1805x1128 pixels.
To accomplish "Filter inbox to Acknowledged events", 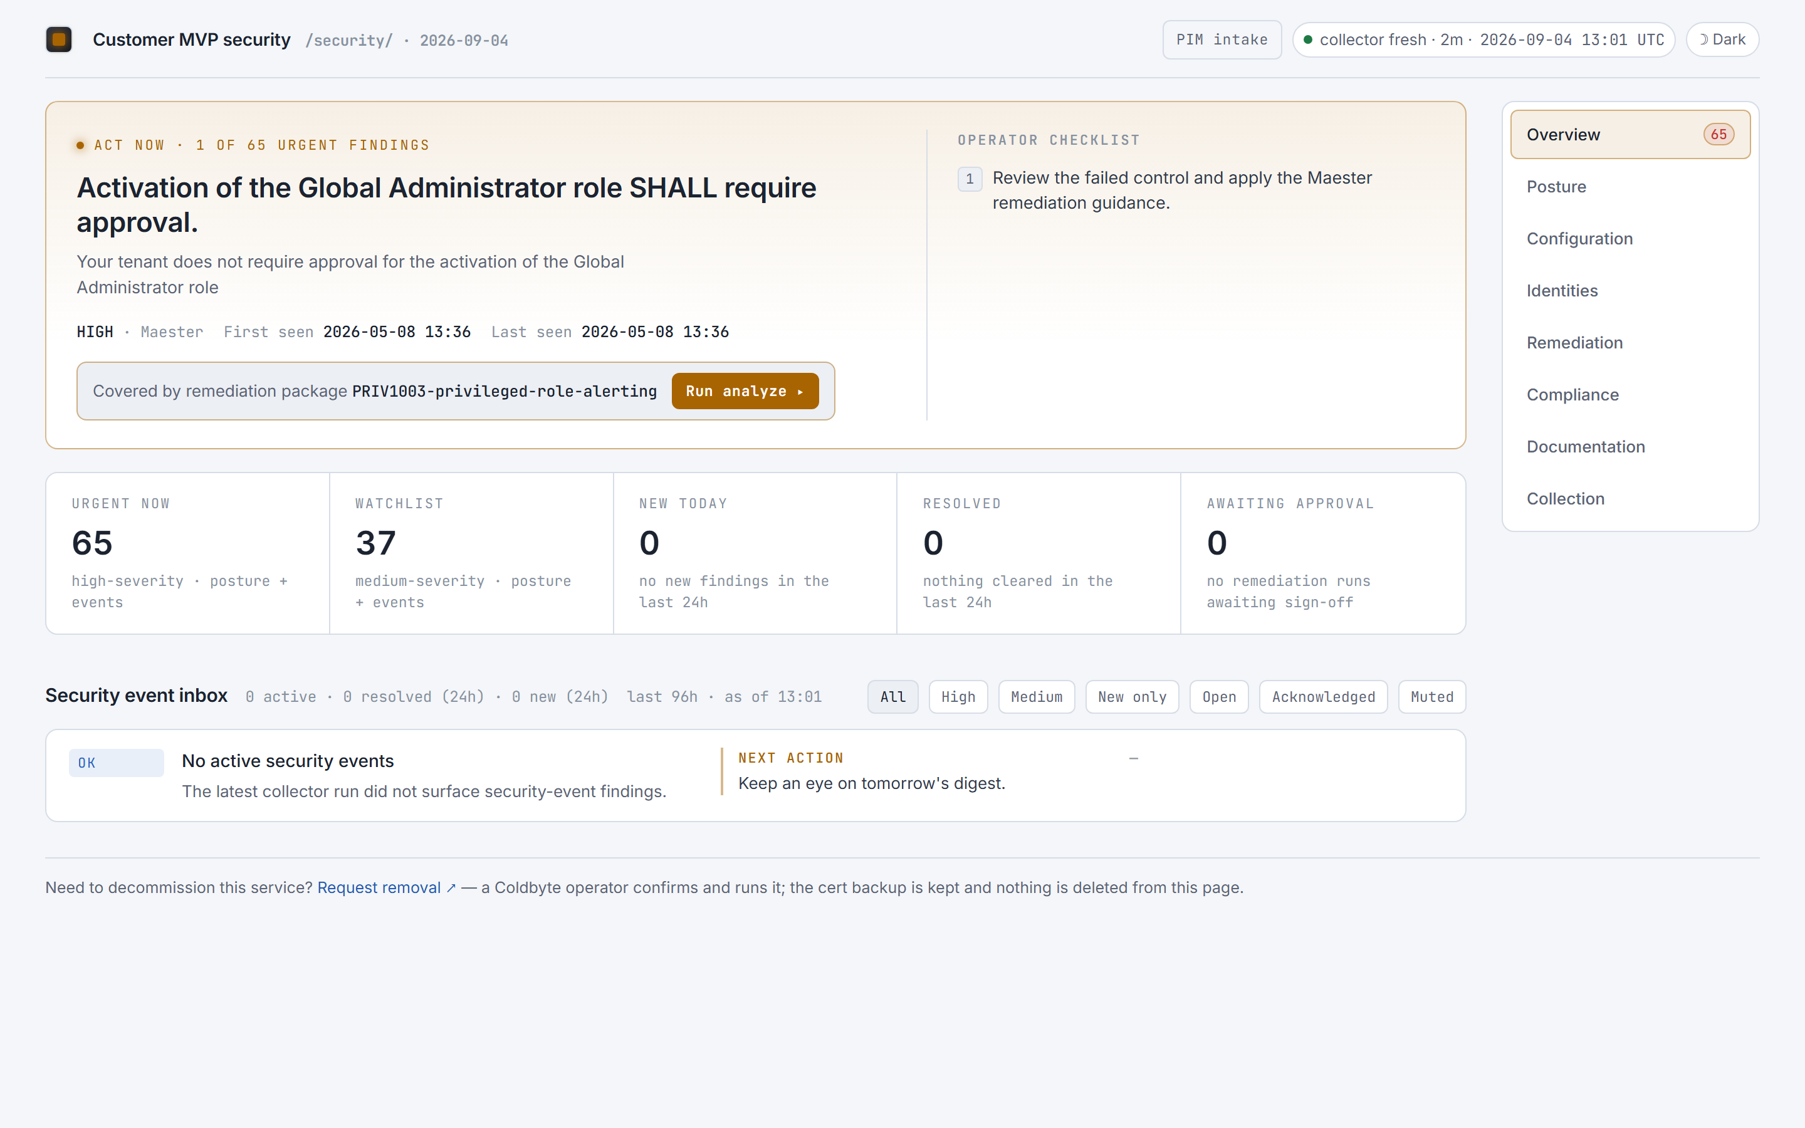I will coord(1324,697).
